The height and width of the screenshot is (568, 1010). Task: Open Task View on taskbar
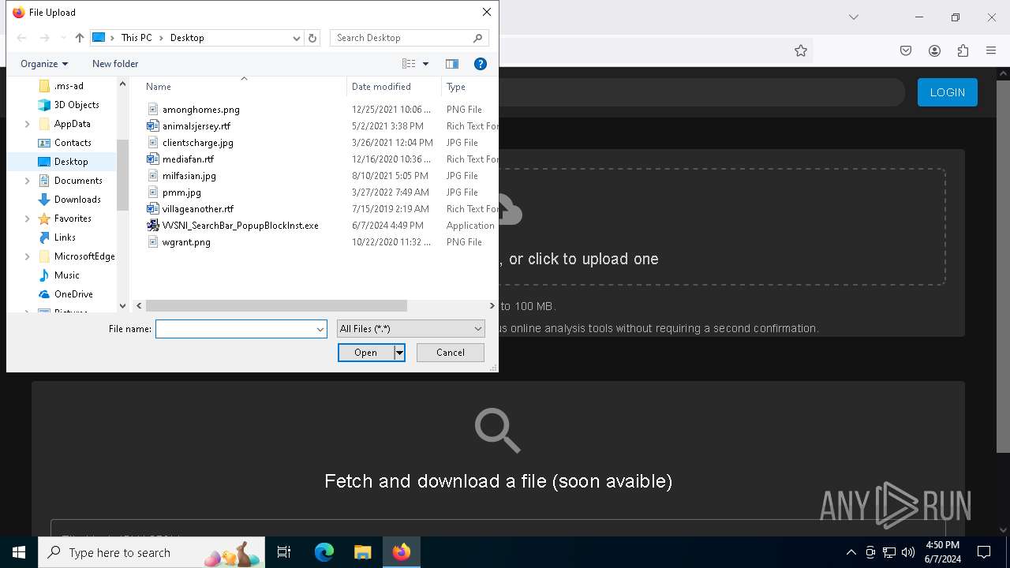(284, 552)
